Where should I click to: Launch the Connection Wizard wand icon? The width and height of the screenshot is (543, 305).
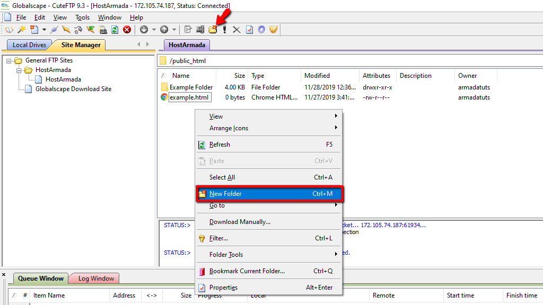click(21, 30)
